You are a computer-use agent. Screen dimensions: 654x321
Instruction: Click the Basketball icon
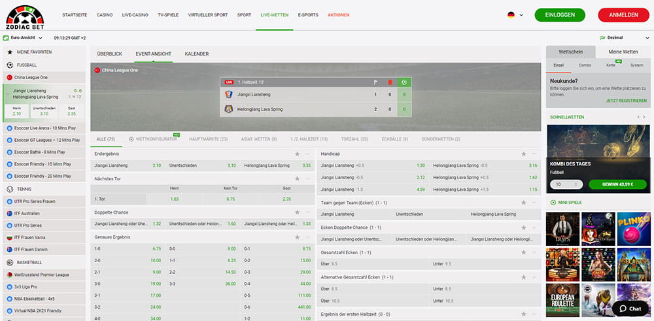[10, 263]
